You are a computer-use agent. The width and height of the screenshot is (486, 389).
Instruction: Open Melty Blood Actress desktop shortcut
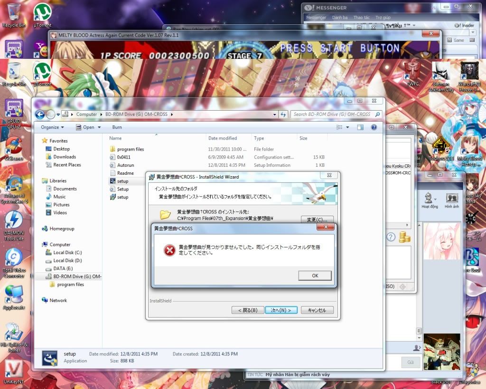click(x=469, y=152)
